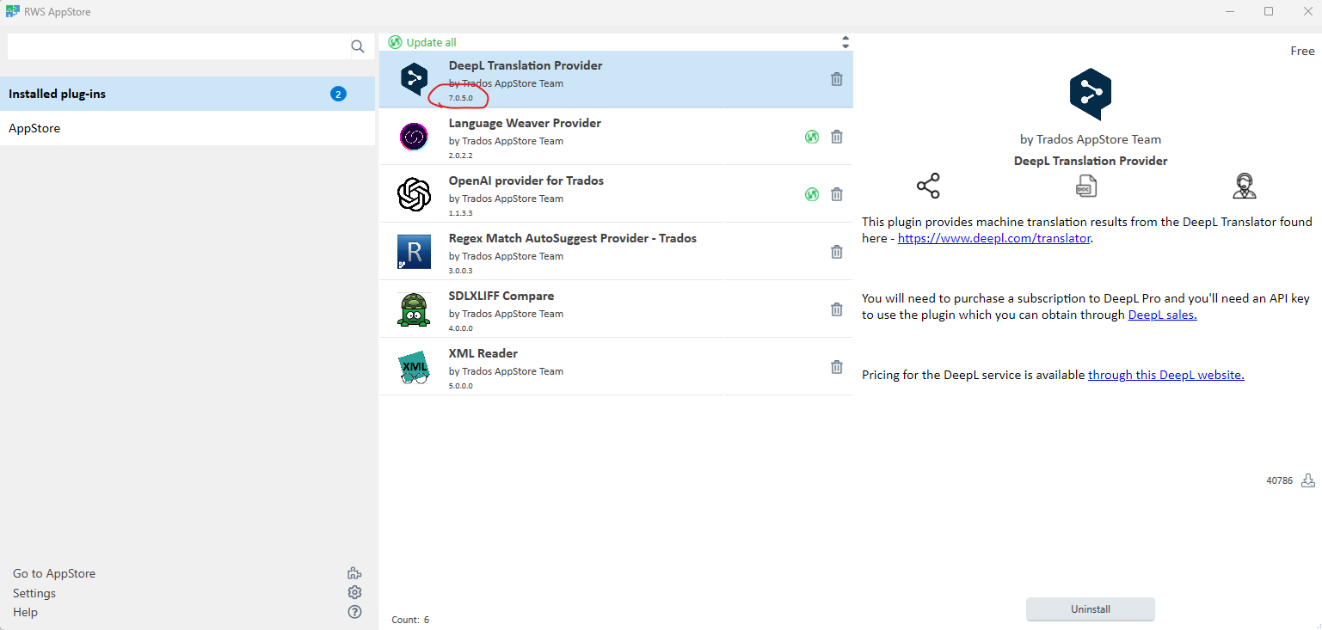
Task: Open the DeepL sales link
Action: pyautogui.click(x=1162, y=315)
